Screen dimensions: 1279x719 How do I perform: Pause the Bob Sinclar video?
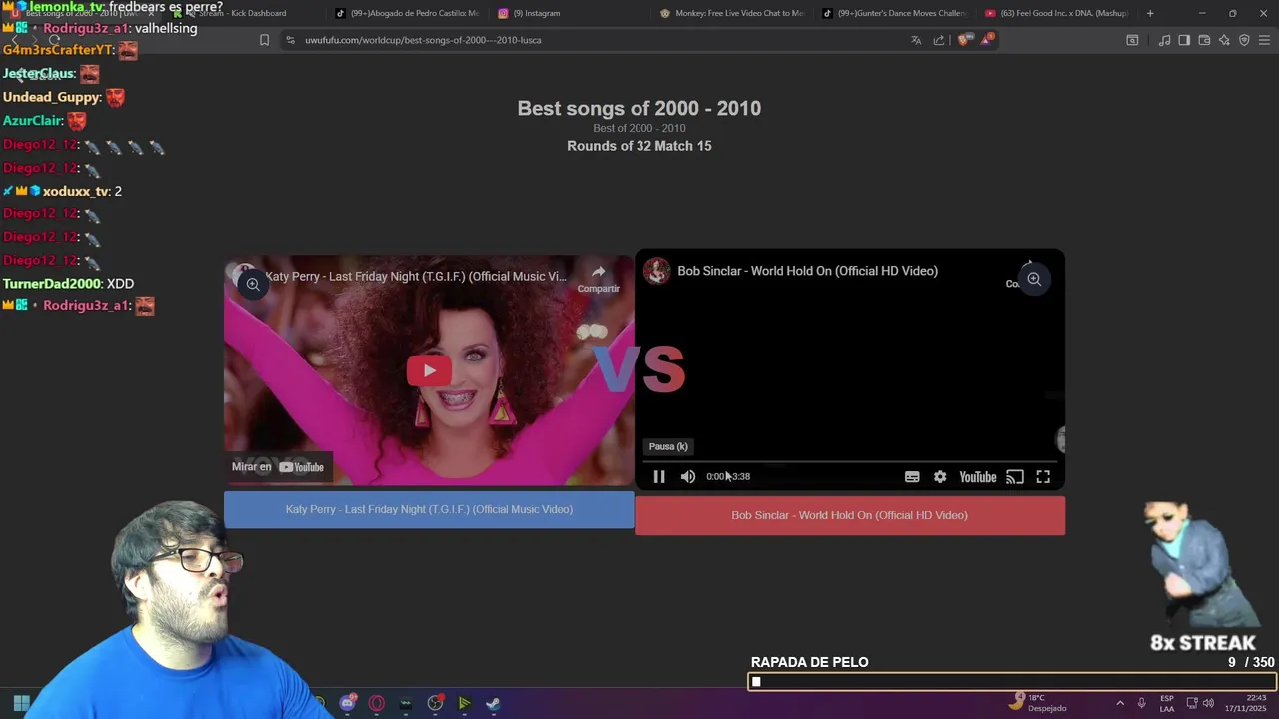659,477
